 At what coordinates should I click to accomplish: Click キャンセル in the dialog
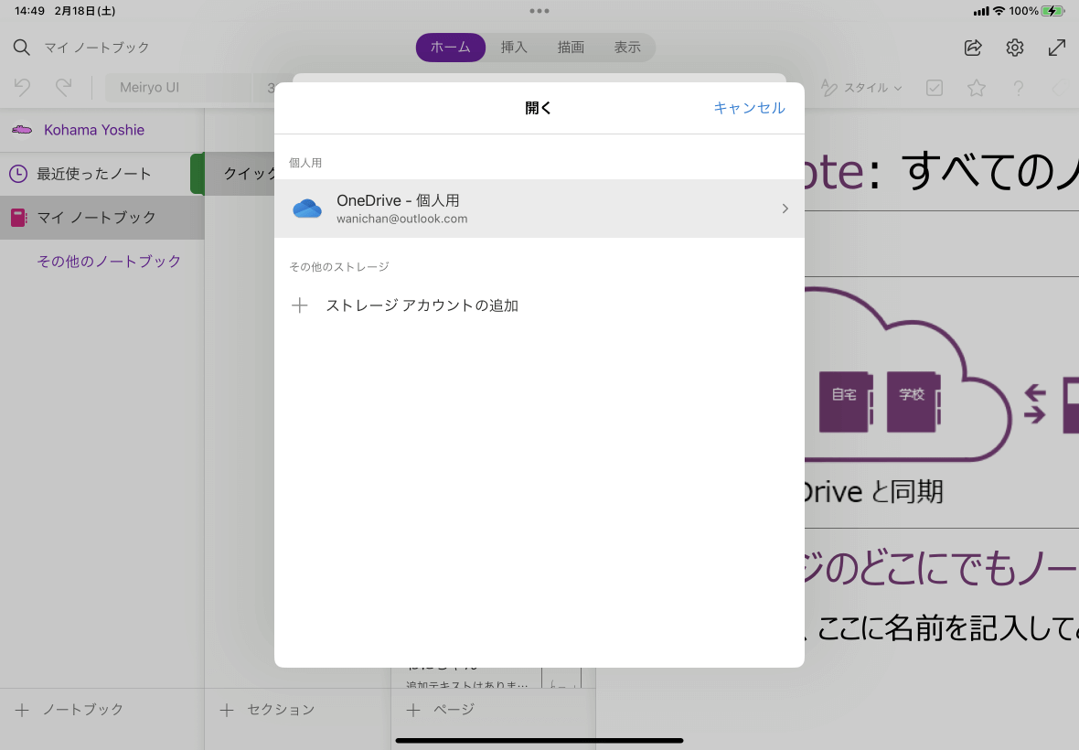(x=749, y=108)
